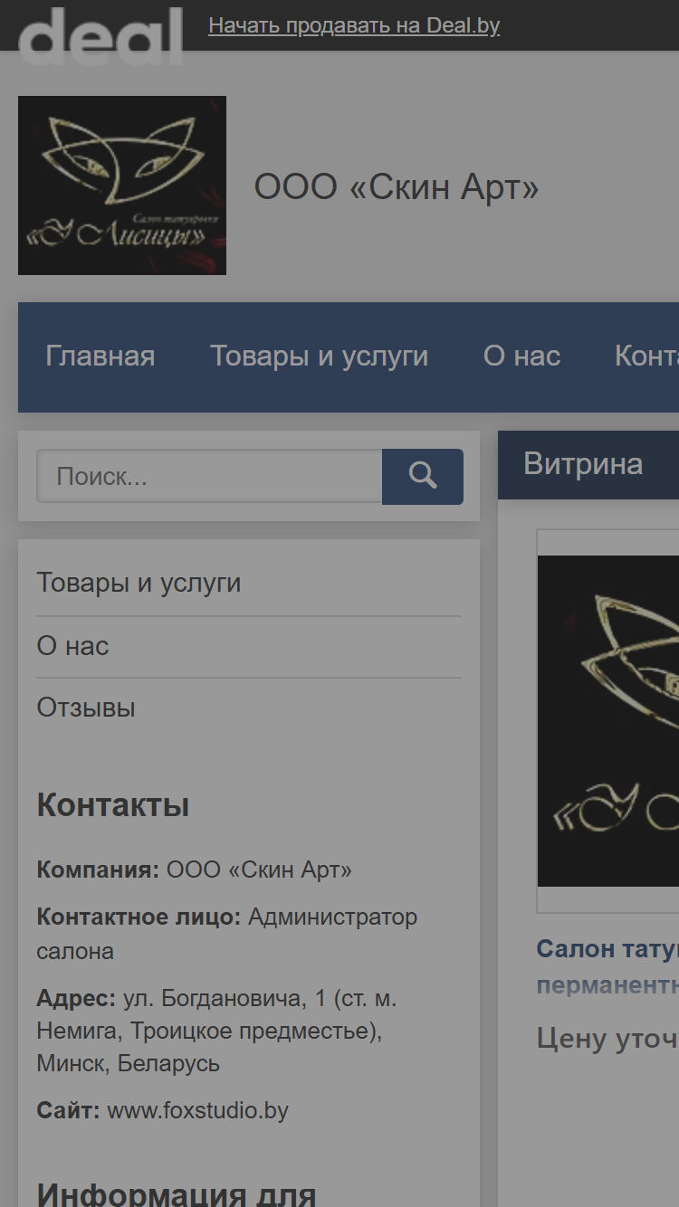Click the fox salon logo image

click(122, 185)
